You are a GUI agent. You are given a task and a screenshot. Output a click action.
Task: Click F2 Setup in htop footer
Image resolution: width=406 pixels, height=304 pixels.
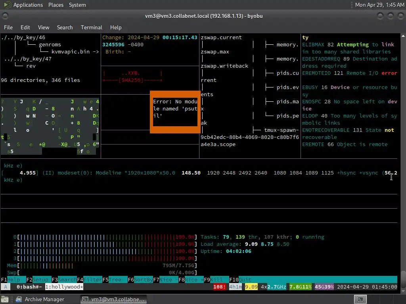click(38, 280)
